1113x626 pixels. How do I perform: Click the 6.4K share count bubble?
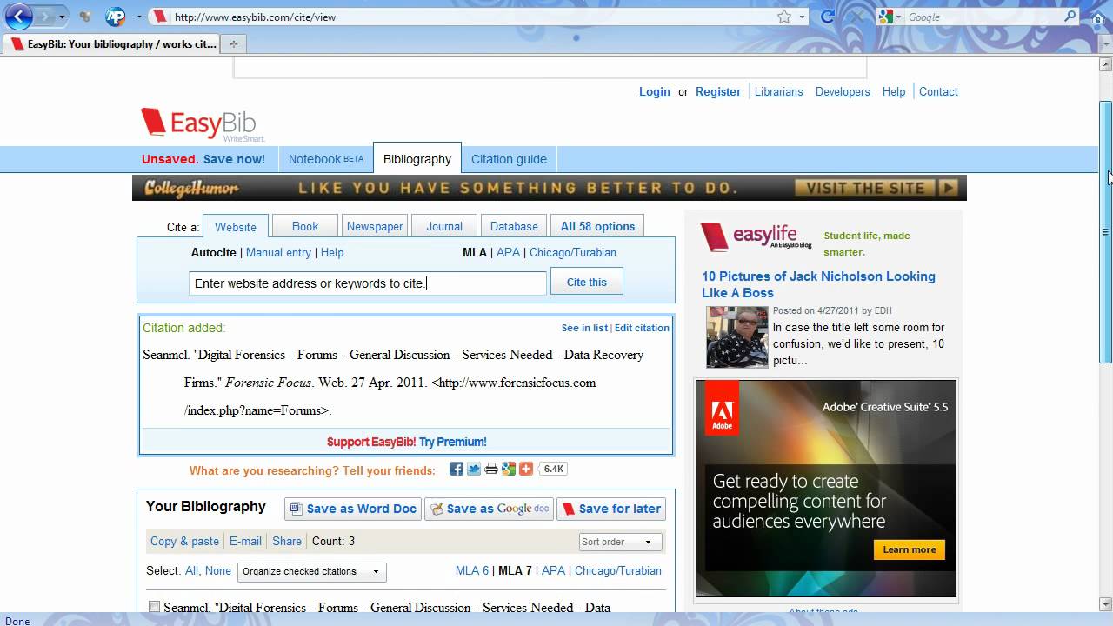pos(553,469)
